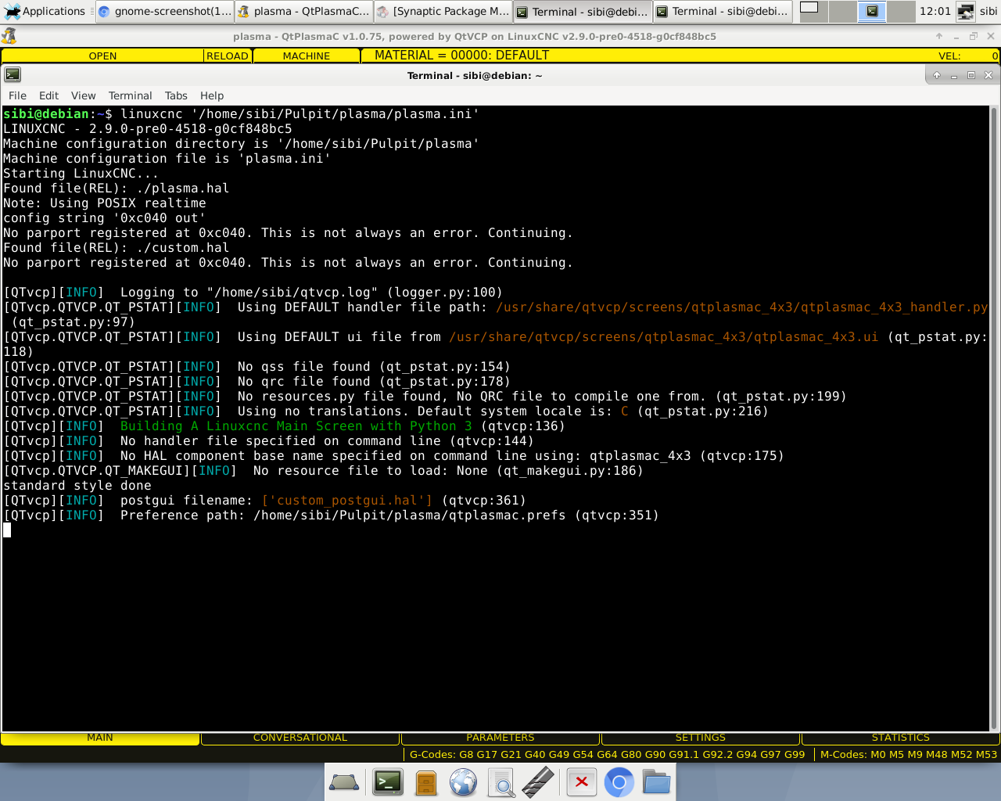
Task: Open the Tabs menu in Terminal
Action: [x=176, y=95]
